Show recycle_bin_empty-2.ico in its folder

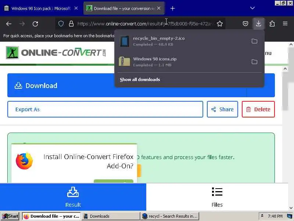coord(254,41)
